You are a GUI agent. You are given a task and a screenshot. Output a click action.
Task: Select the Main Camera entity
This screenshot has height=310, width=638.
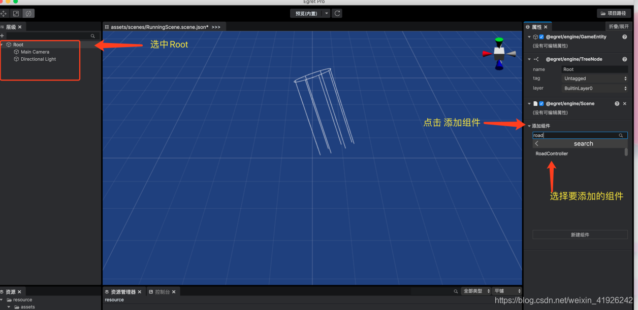[x=35, y=52]
